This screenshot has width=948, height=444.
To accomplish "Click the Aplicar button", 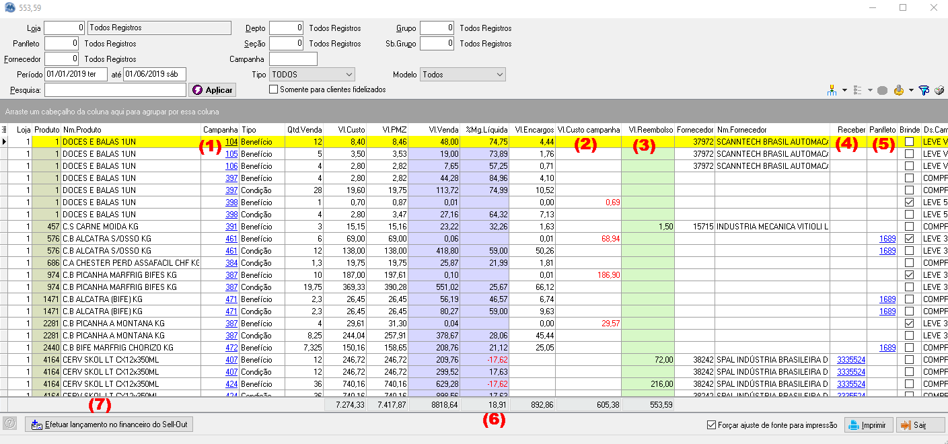I will [212, 90].
